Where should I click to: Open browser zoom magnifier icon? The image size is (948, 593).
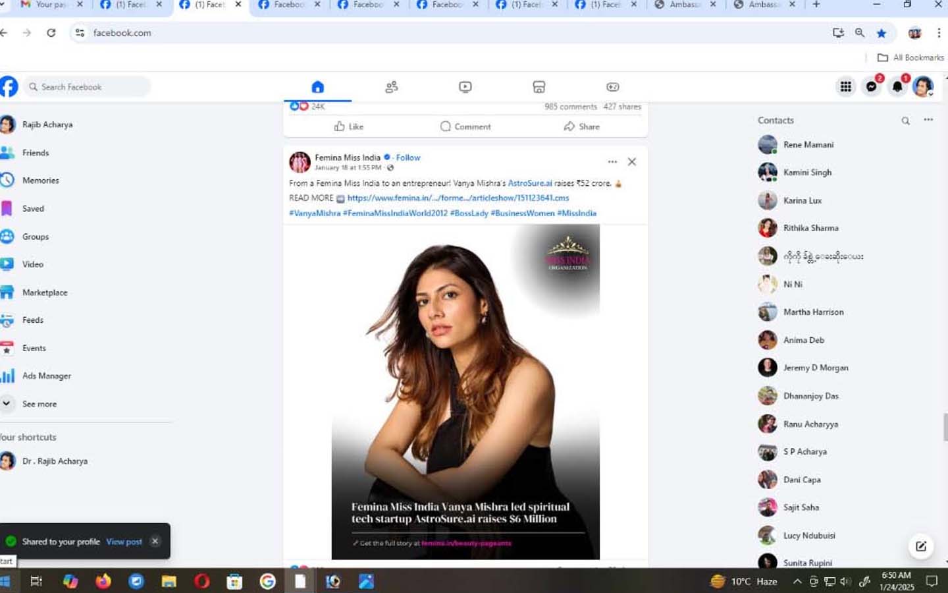tap(860, 33)
